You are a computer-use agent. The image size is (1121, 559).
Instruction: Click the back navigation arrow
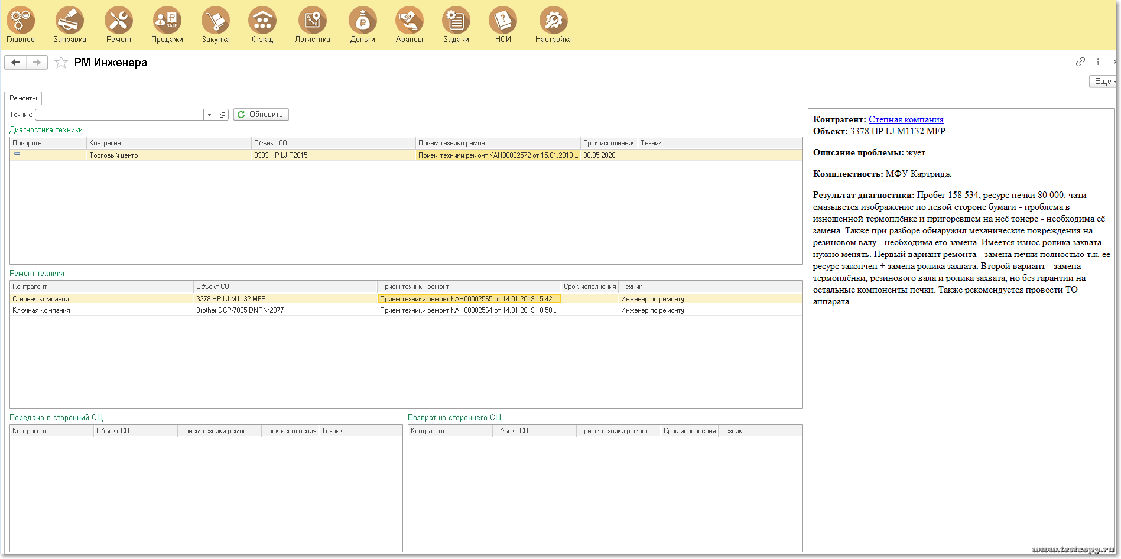(15, 63)
